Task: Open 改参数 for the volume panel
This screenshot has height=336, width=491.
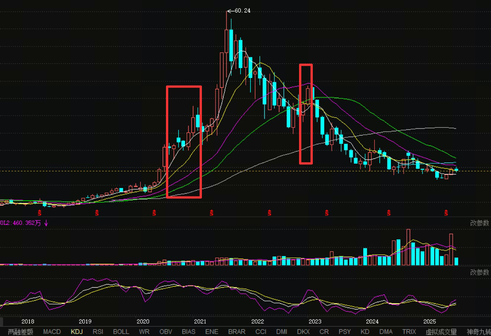Action: (x=480, y=223)
